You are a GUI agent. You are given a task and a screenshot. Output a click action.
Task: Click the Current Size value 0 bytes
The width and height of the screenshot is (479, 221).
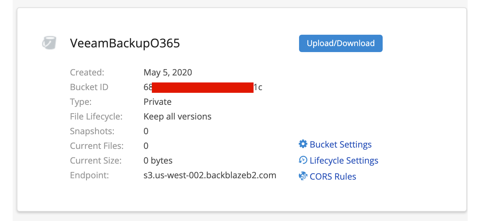click(x=158, y=161)
